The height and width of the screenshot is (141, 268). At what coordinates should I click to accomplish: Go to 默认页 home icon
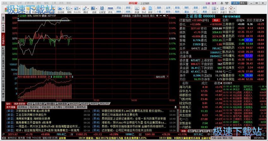click(x=231, y=8)
